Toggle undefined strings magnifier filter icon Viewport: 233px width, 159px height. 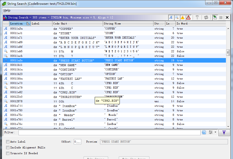pos(177,17)
